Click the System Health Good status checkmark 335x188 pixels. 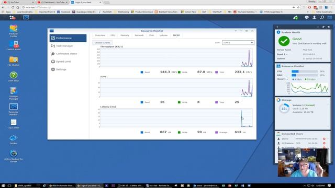pos(284,41)
